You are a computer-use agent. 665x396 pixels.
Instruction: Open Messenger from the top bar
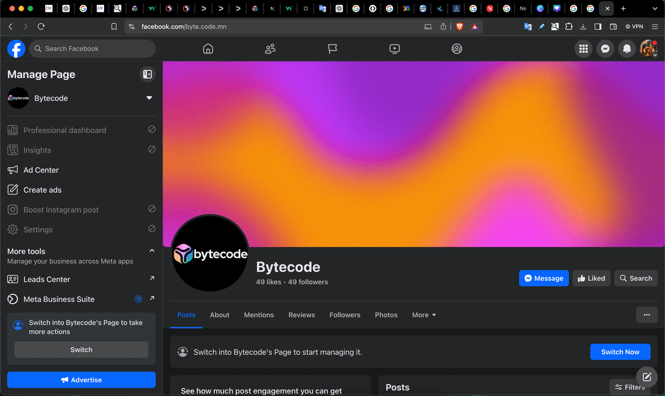[x=605, y=49]
